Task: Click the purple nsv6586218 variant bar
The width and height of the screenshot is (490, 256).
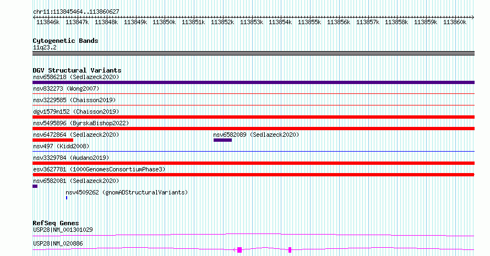Action: pos(253,82)
